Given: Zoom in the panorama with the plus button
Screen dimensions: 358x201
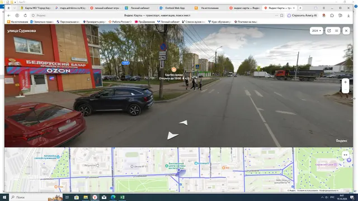Looking at the screenshot, I should pos(345,82).
